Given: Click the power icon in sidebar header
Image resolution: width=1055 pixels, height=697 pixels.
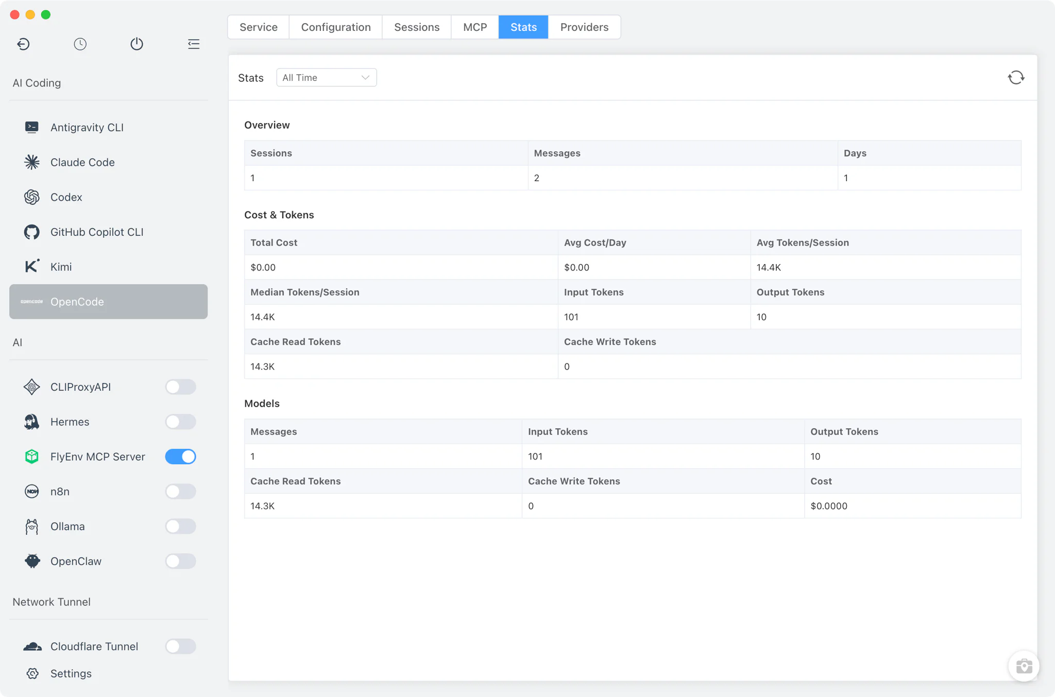Looking at the screenshot, I should pyautogui.click(x=137, y=44).
